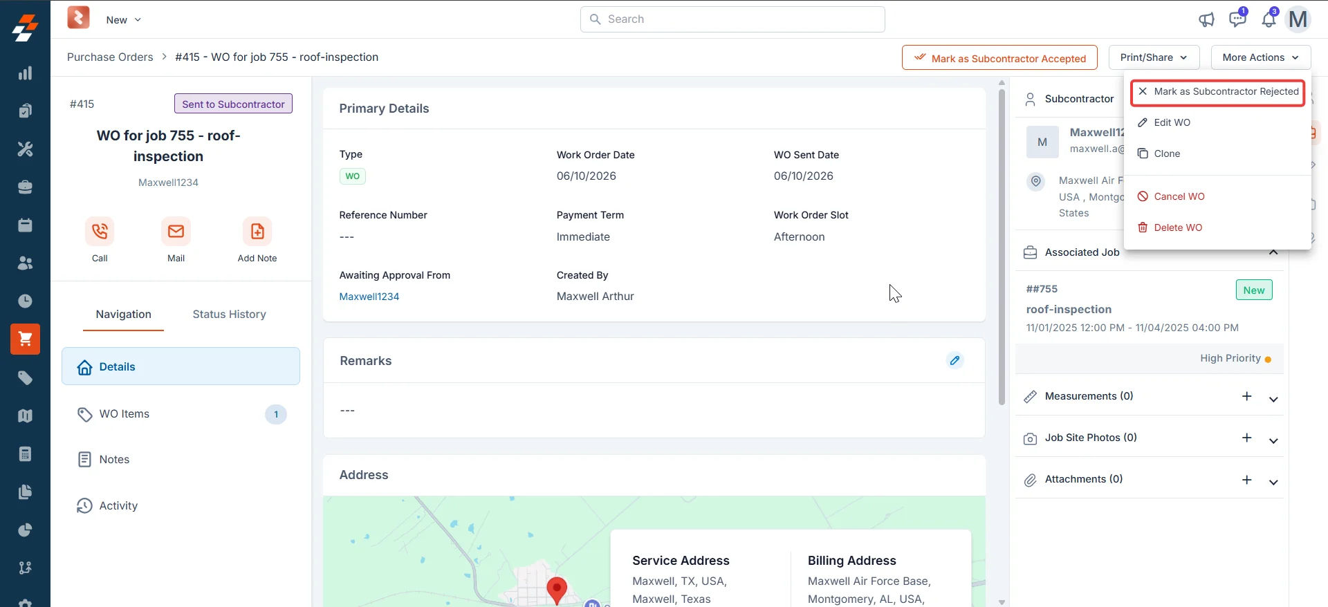The width and height of the screenshot is (1328, 607).
Task: Open WO Items in navigation list
Action: [x=181, y=414]
